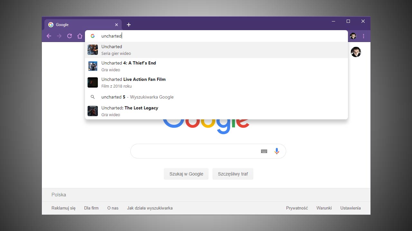Screen dimensions: 412x231
Task: Click the profile avatar in the Chrome toolbar
Action: (x=353, y=36)
